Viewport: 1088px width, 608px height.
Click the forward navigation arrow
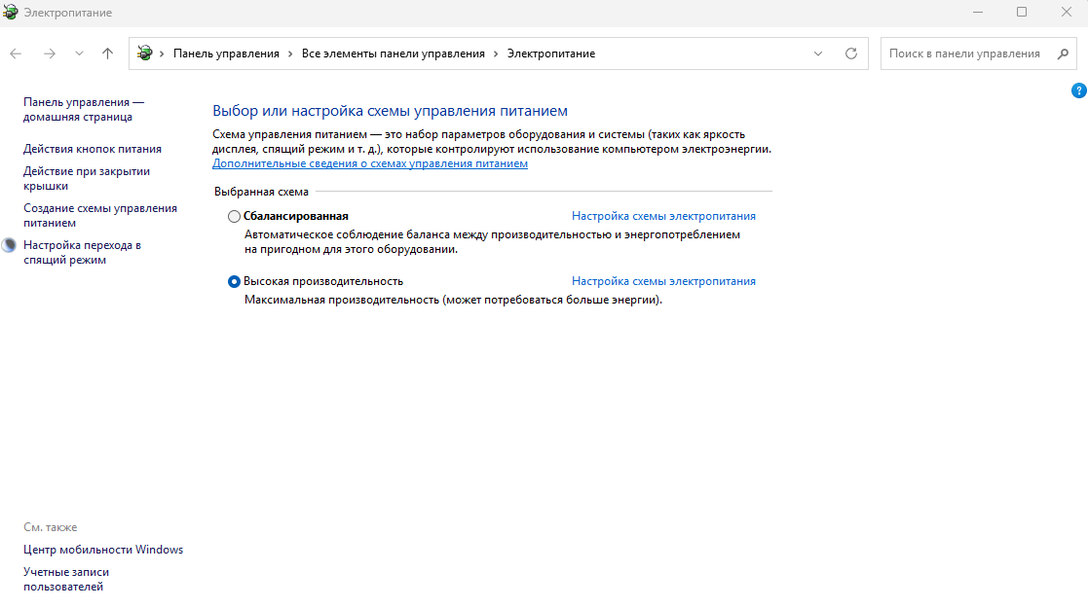pyautogui.click(x=49, y=54)
